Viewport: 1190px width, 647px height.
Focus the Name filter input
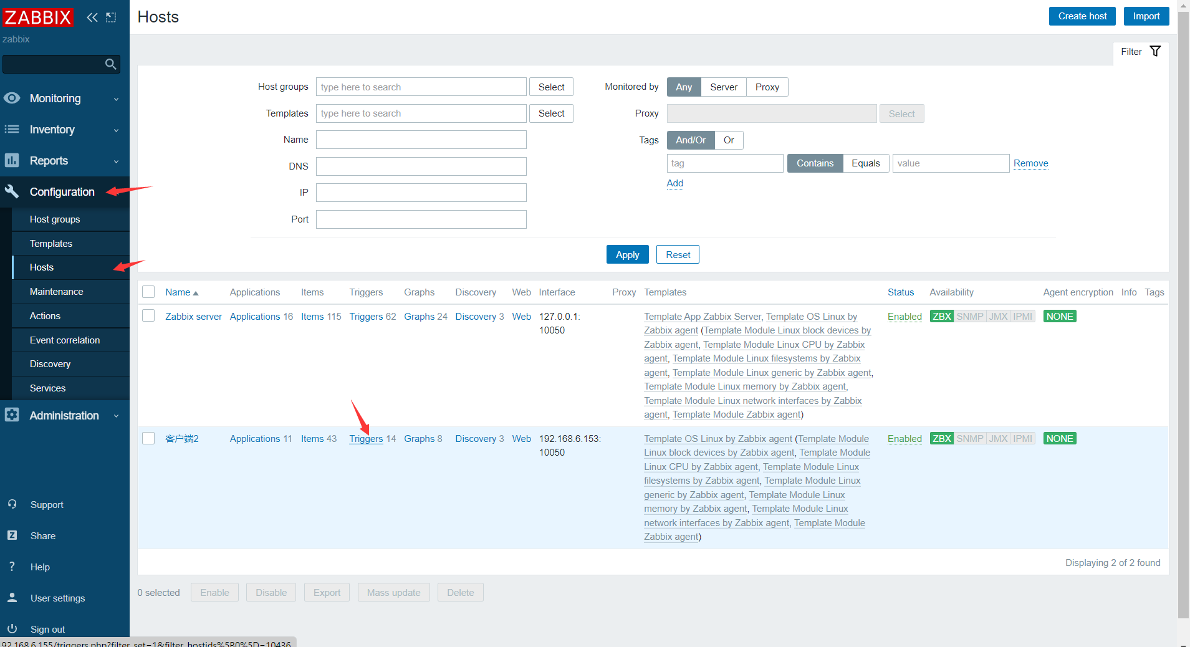tap(421, 140)
